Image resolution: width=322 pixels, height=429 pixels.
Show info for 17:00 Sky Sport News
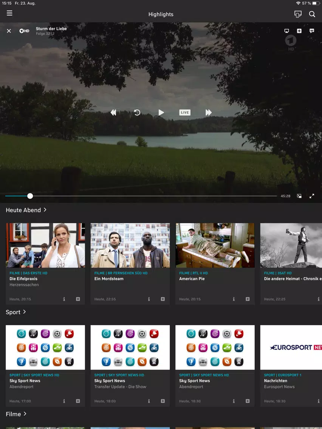click(x=64, y=401)
